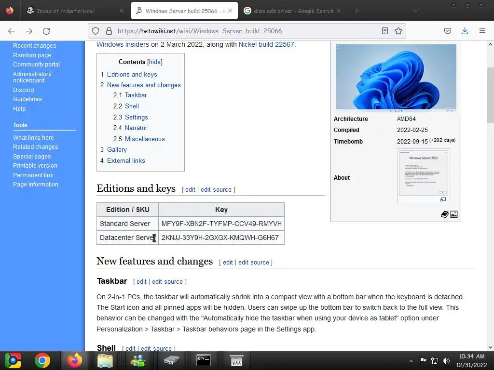Open What links here tool link
494x370 pixels.
pos(33,137)
